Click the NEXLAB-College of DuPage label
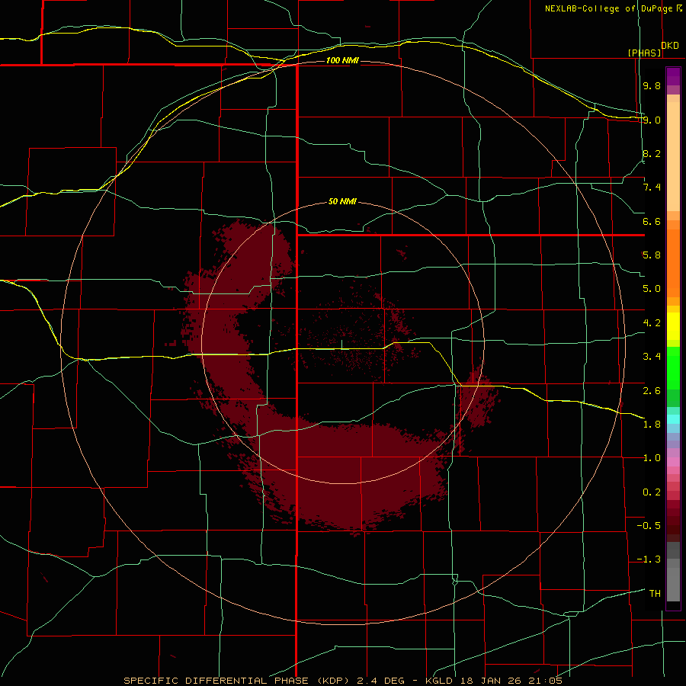Image resolution: width=686 pixels, height=686 pixels. pyautogui.click(x=608, y=8)
